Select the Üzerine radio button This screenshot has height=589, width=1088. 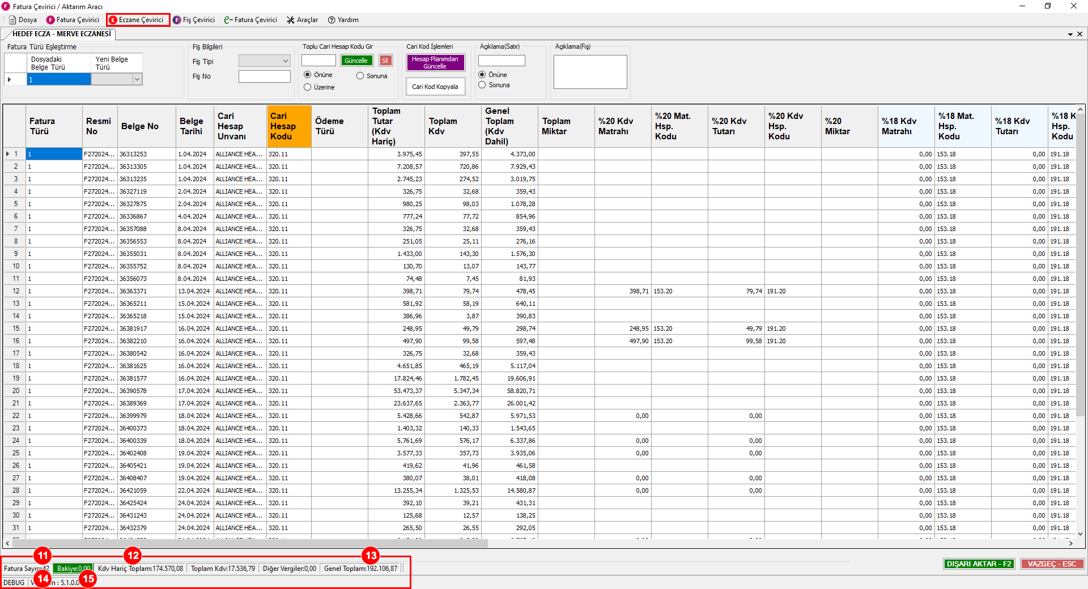307,87
